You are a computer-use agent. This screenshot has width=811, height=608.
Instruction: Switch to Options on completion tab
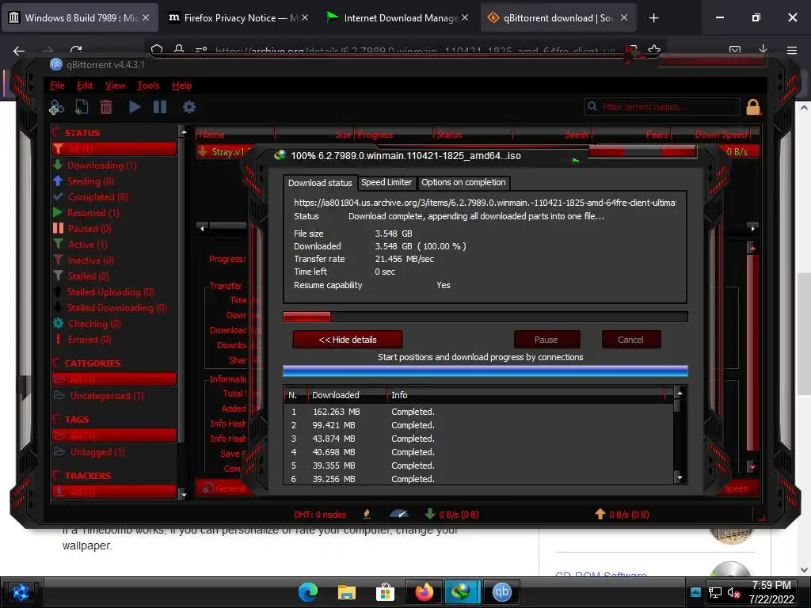tap(463, 183)
